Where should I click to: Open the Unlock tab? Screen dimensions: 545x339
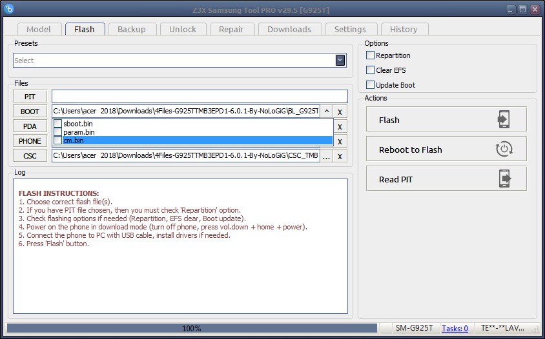183,29
